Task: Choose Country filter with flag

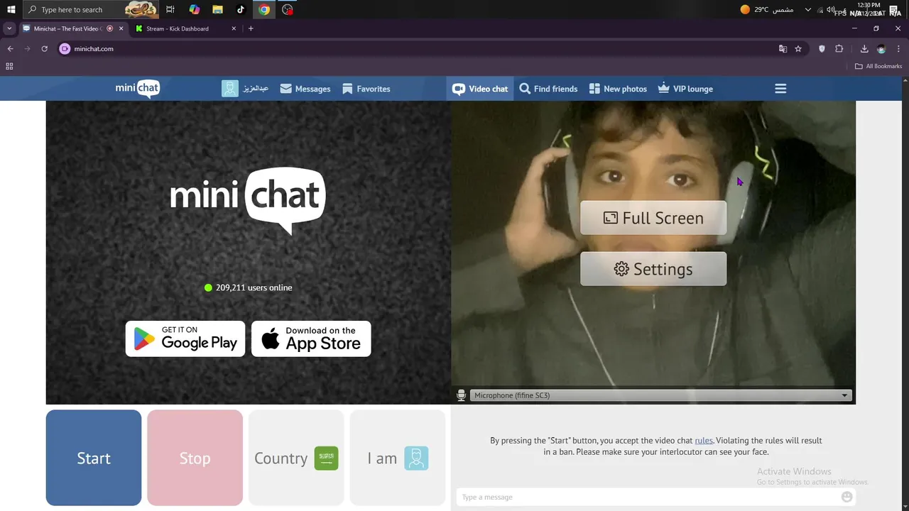Action: tap(296, 458)
